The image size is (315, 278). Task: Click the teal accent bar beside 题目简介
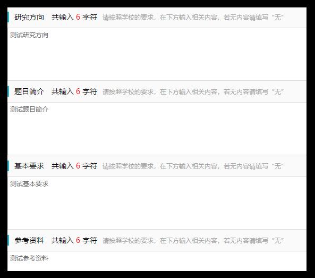(8, 91)
